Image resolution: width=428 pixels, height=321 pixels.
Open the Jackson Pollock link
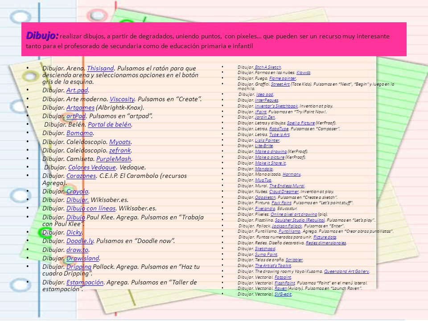tap(287, 226)
